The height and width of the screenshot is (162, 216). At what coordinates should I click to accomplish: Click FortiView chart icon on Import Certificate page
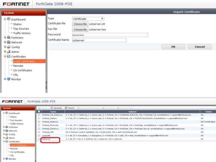(9, 37)
